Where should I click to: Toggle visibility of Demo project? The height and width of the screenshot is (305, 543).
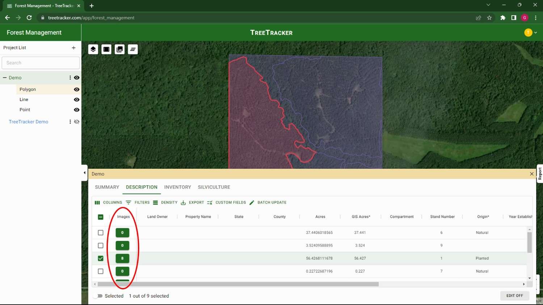[77, 78]
